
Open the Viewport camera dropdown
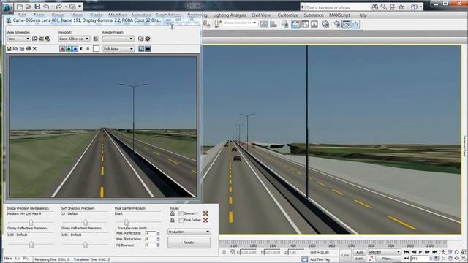coord(74,39)
